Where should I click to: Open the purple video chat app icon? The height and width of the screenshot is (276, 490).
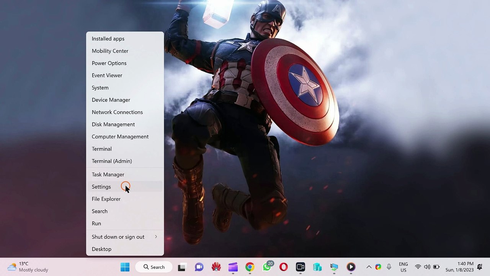(x=199, y=267)
